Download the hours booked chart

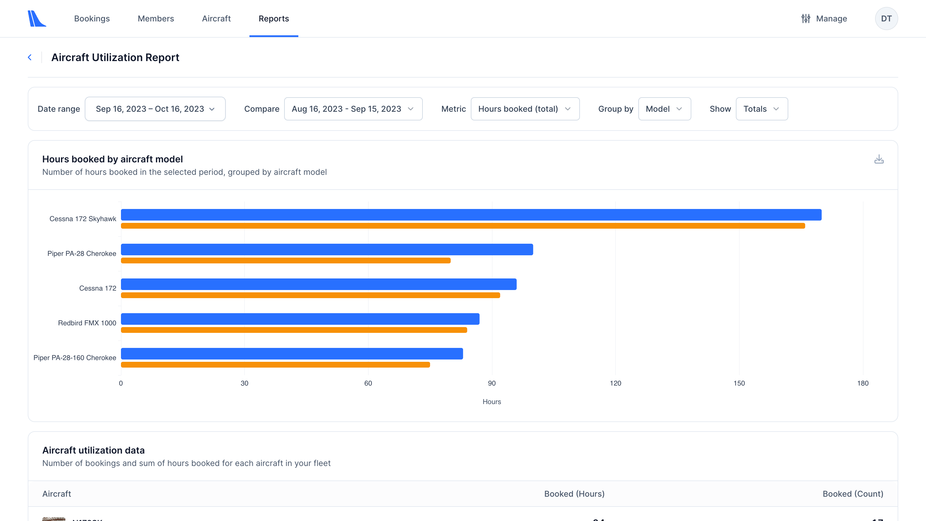(x=879, y=159)
